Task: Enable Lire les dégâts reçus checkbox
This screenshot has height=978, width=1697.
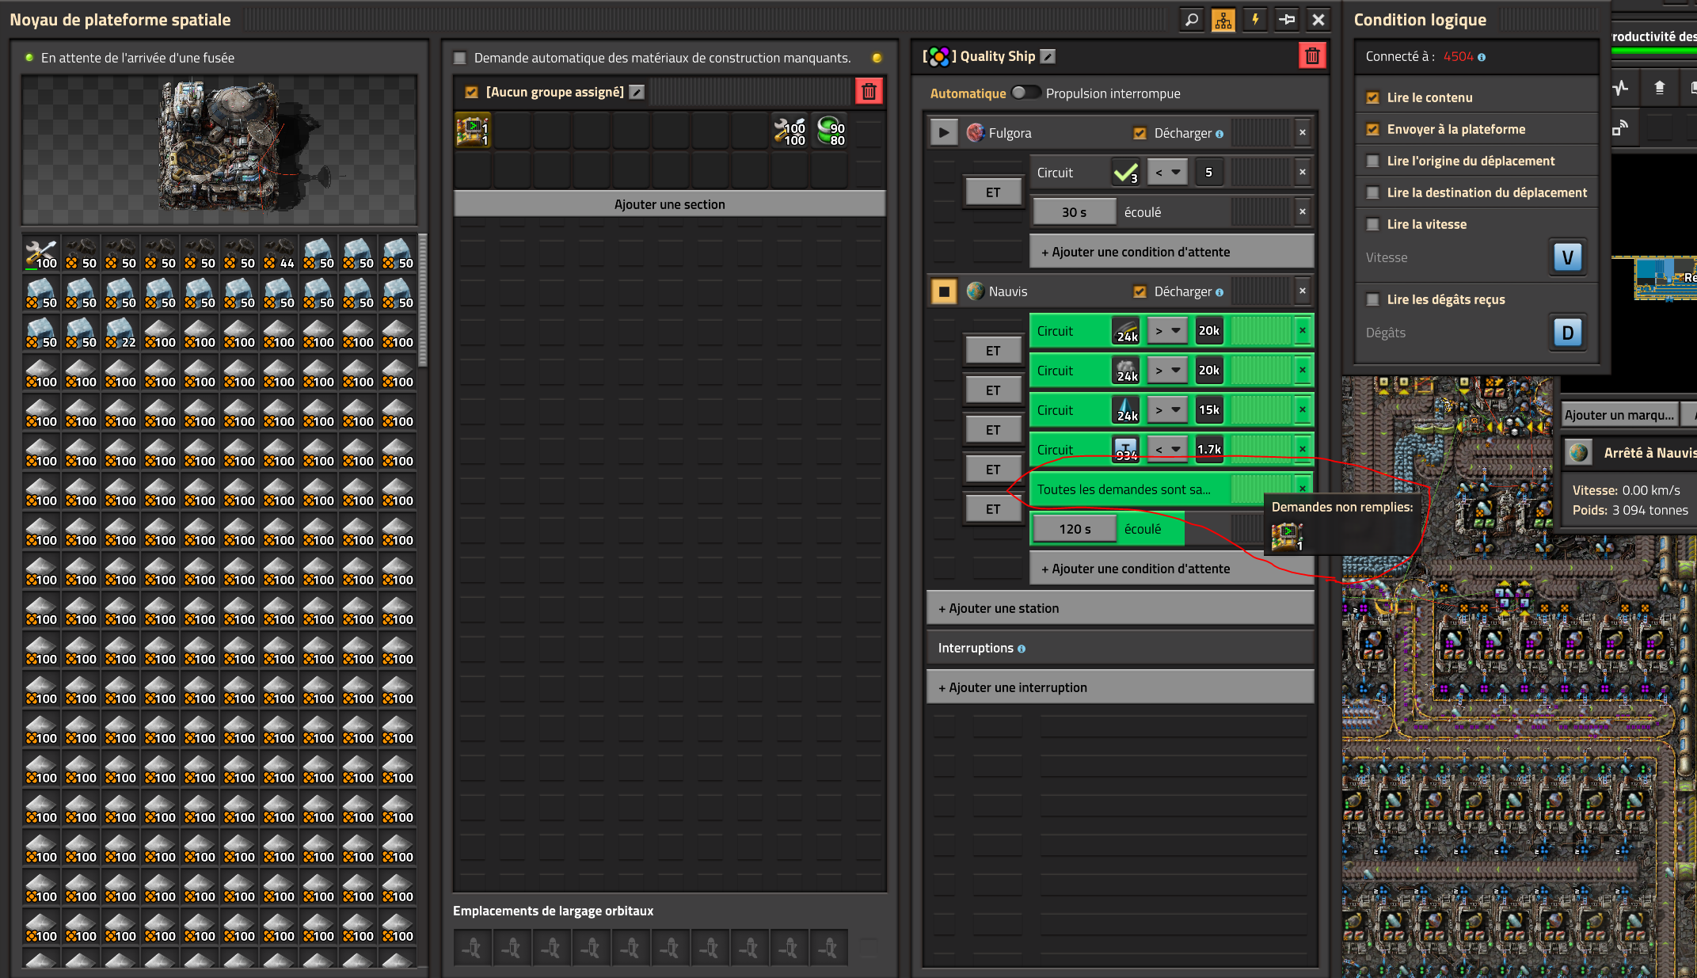Action: pyautogui.click(x=1372, y=300)
